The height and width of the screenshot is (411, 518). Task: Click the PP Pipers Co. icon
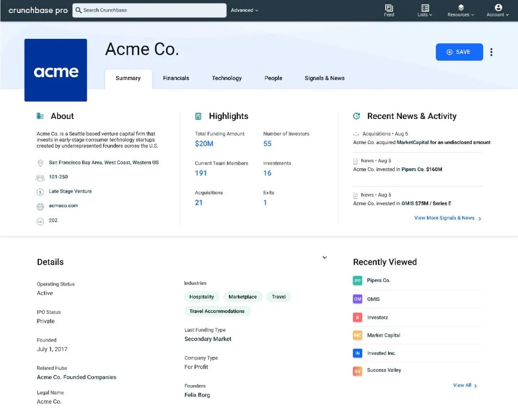357,281
